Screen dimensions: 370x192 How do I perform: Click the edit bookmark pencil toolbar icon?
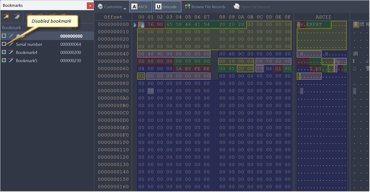[17, 16]
